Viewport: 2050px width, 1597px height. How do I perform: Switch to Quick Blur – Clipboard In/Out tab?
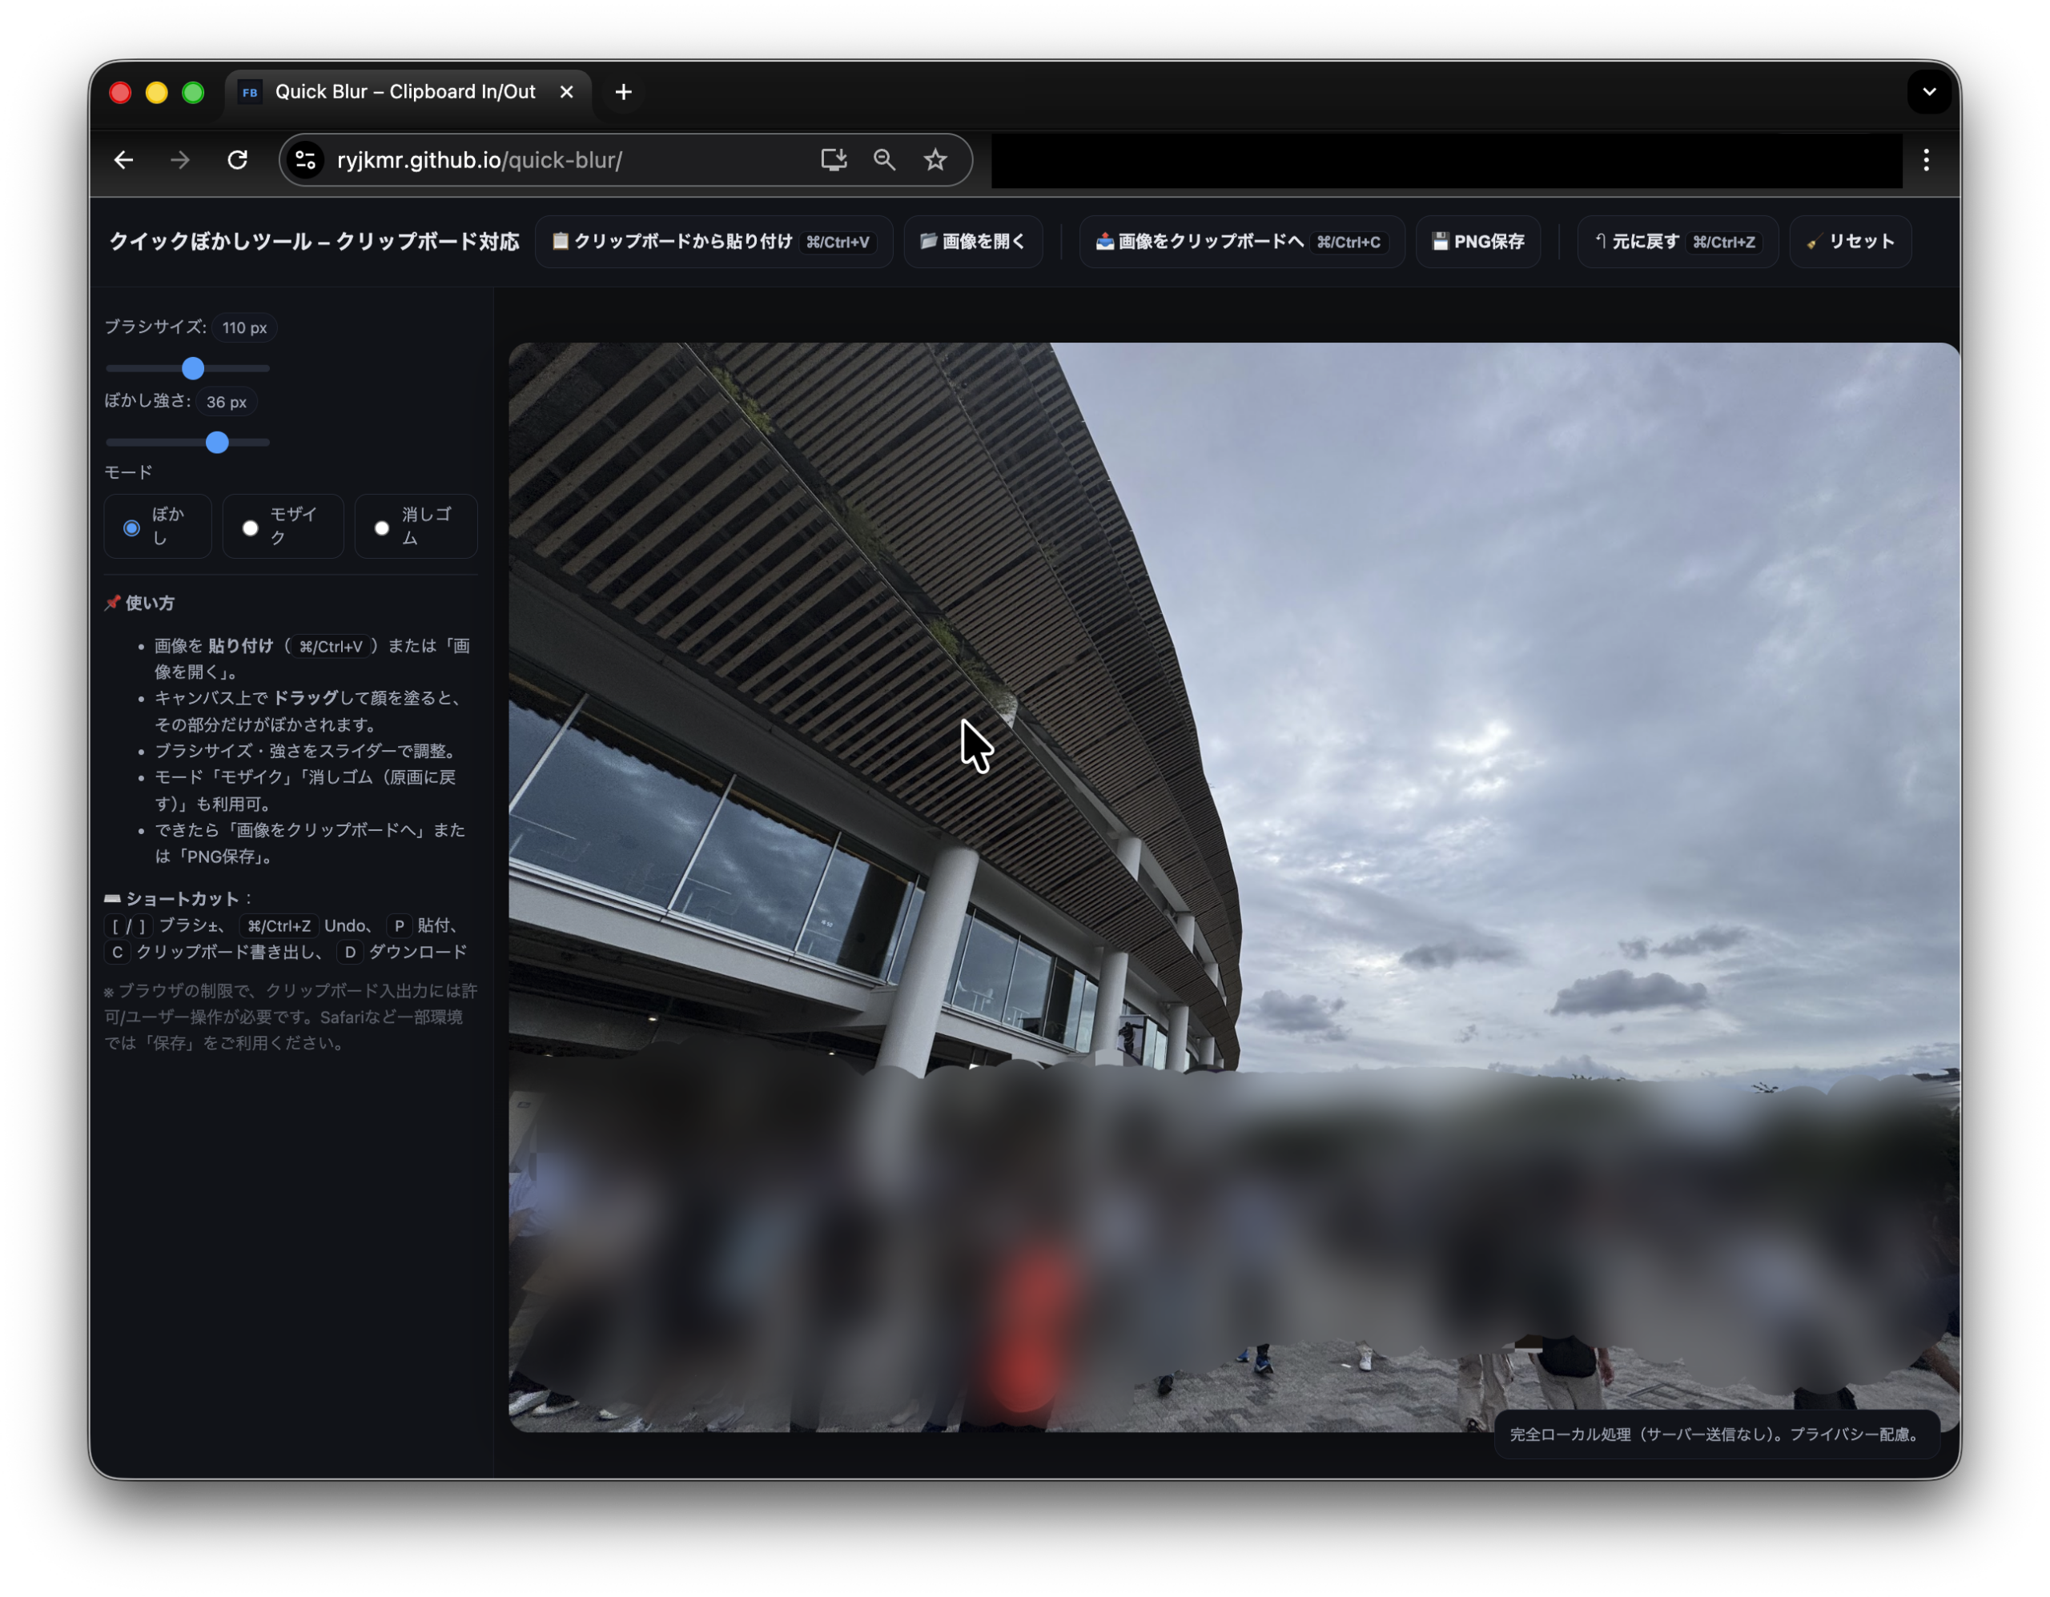point(404,92)
